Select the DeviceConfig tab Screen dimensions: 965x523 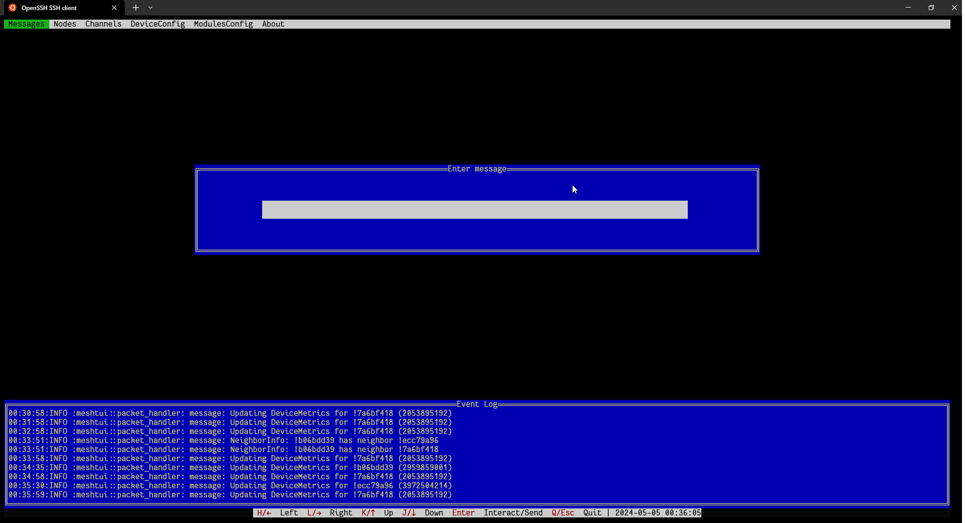(x=157, y=24)
